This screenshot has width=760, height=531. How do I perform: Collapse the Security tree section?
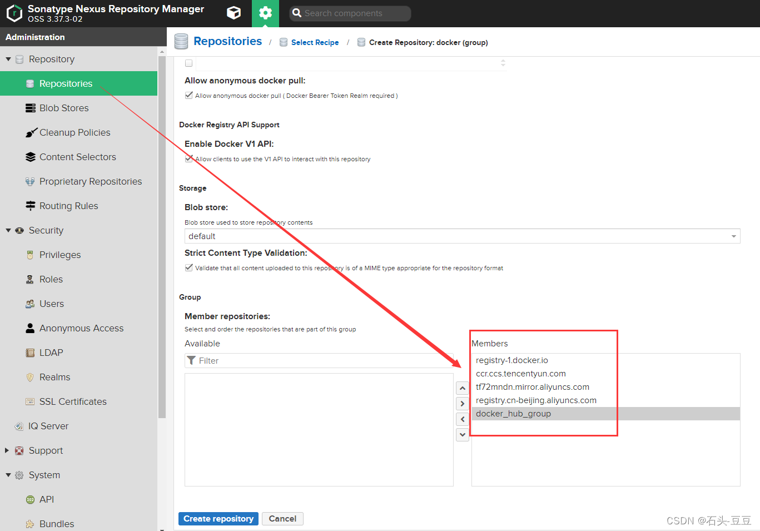[x=8, y=230]
